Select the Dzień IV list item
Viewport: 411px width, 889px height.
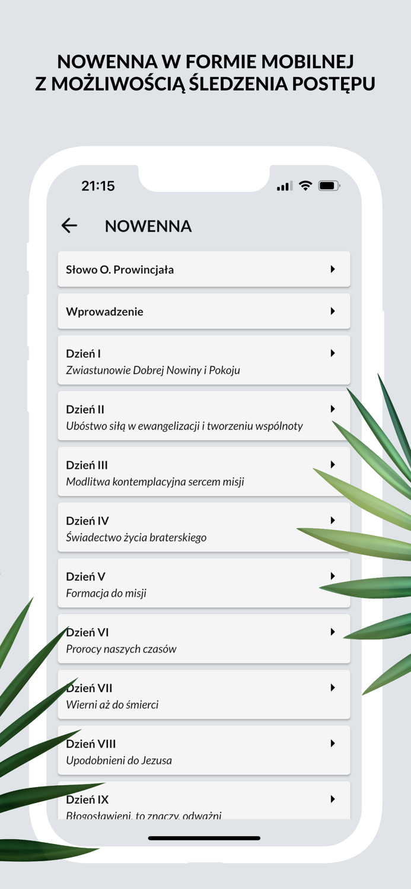[x=204, y=527]
